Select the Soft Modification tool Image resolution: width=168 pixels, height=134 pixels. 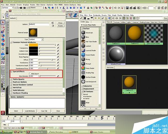click(3, 53)
